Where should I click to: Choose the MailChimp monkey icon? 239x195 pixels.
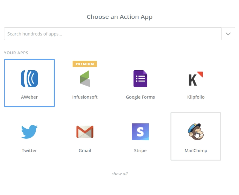(x=196, y=132)
